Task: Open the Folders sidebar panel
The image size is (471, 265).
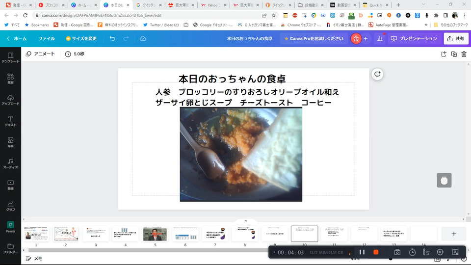Action: 10,248
